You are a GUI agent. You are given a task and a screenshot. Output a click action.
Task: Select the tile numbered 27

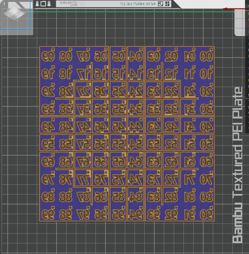83,90
